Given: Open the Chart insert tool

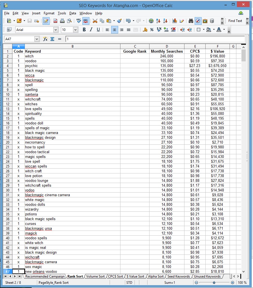Looking at the screenshot, I should (x=175, y=21).
